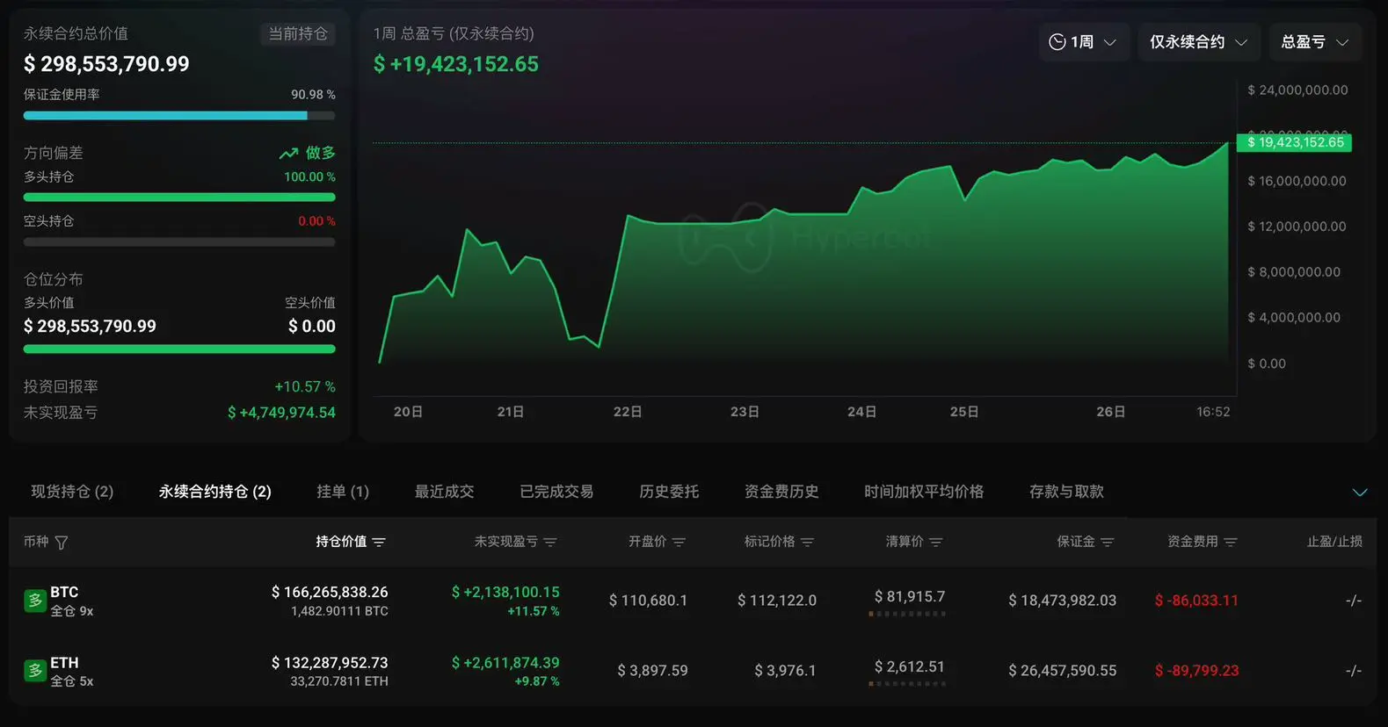1388x727 pixels.
Task: Open the 1周 time range dropdown
Action: [x=1082, y=42]
